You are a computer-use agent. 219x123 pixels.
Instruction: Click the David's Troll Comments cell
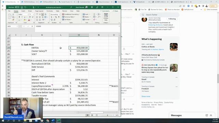(x=43, y=77)
